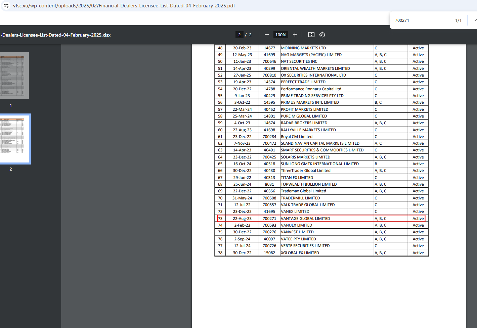
Task: Select PROFIT MARKETS LIMITED cell
Action: point(305,109)
